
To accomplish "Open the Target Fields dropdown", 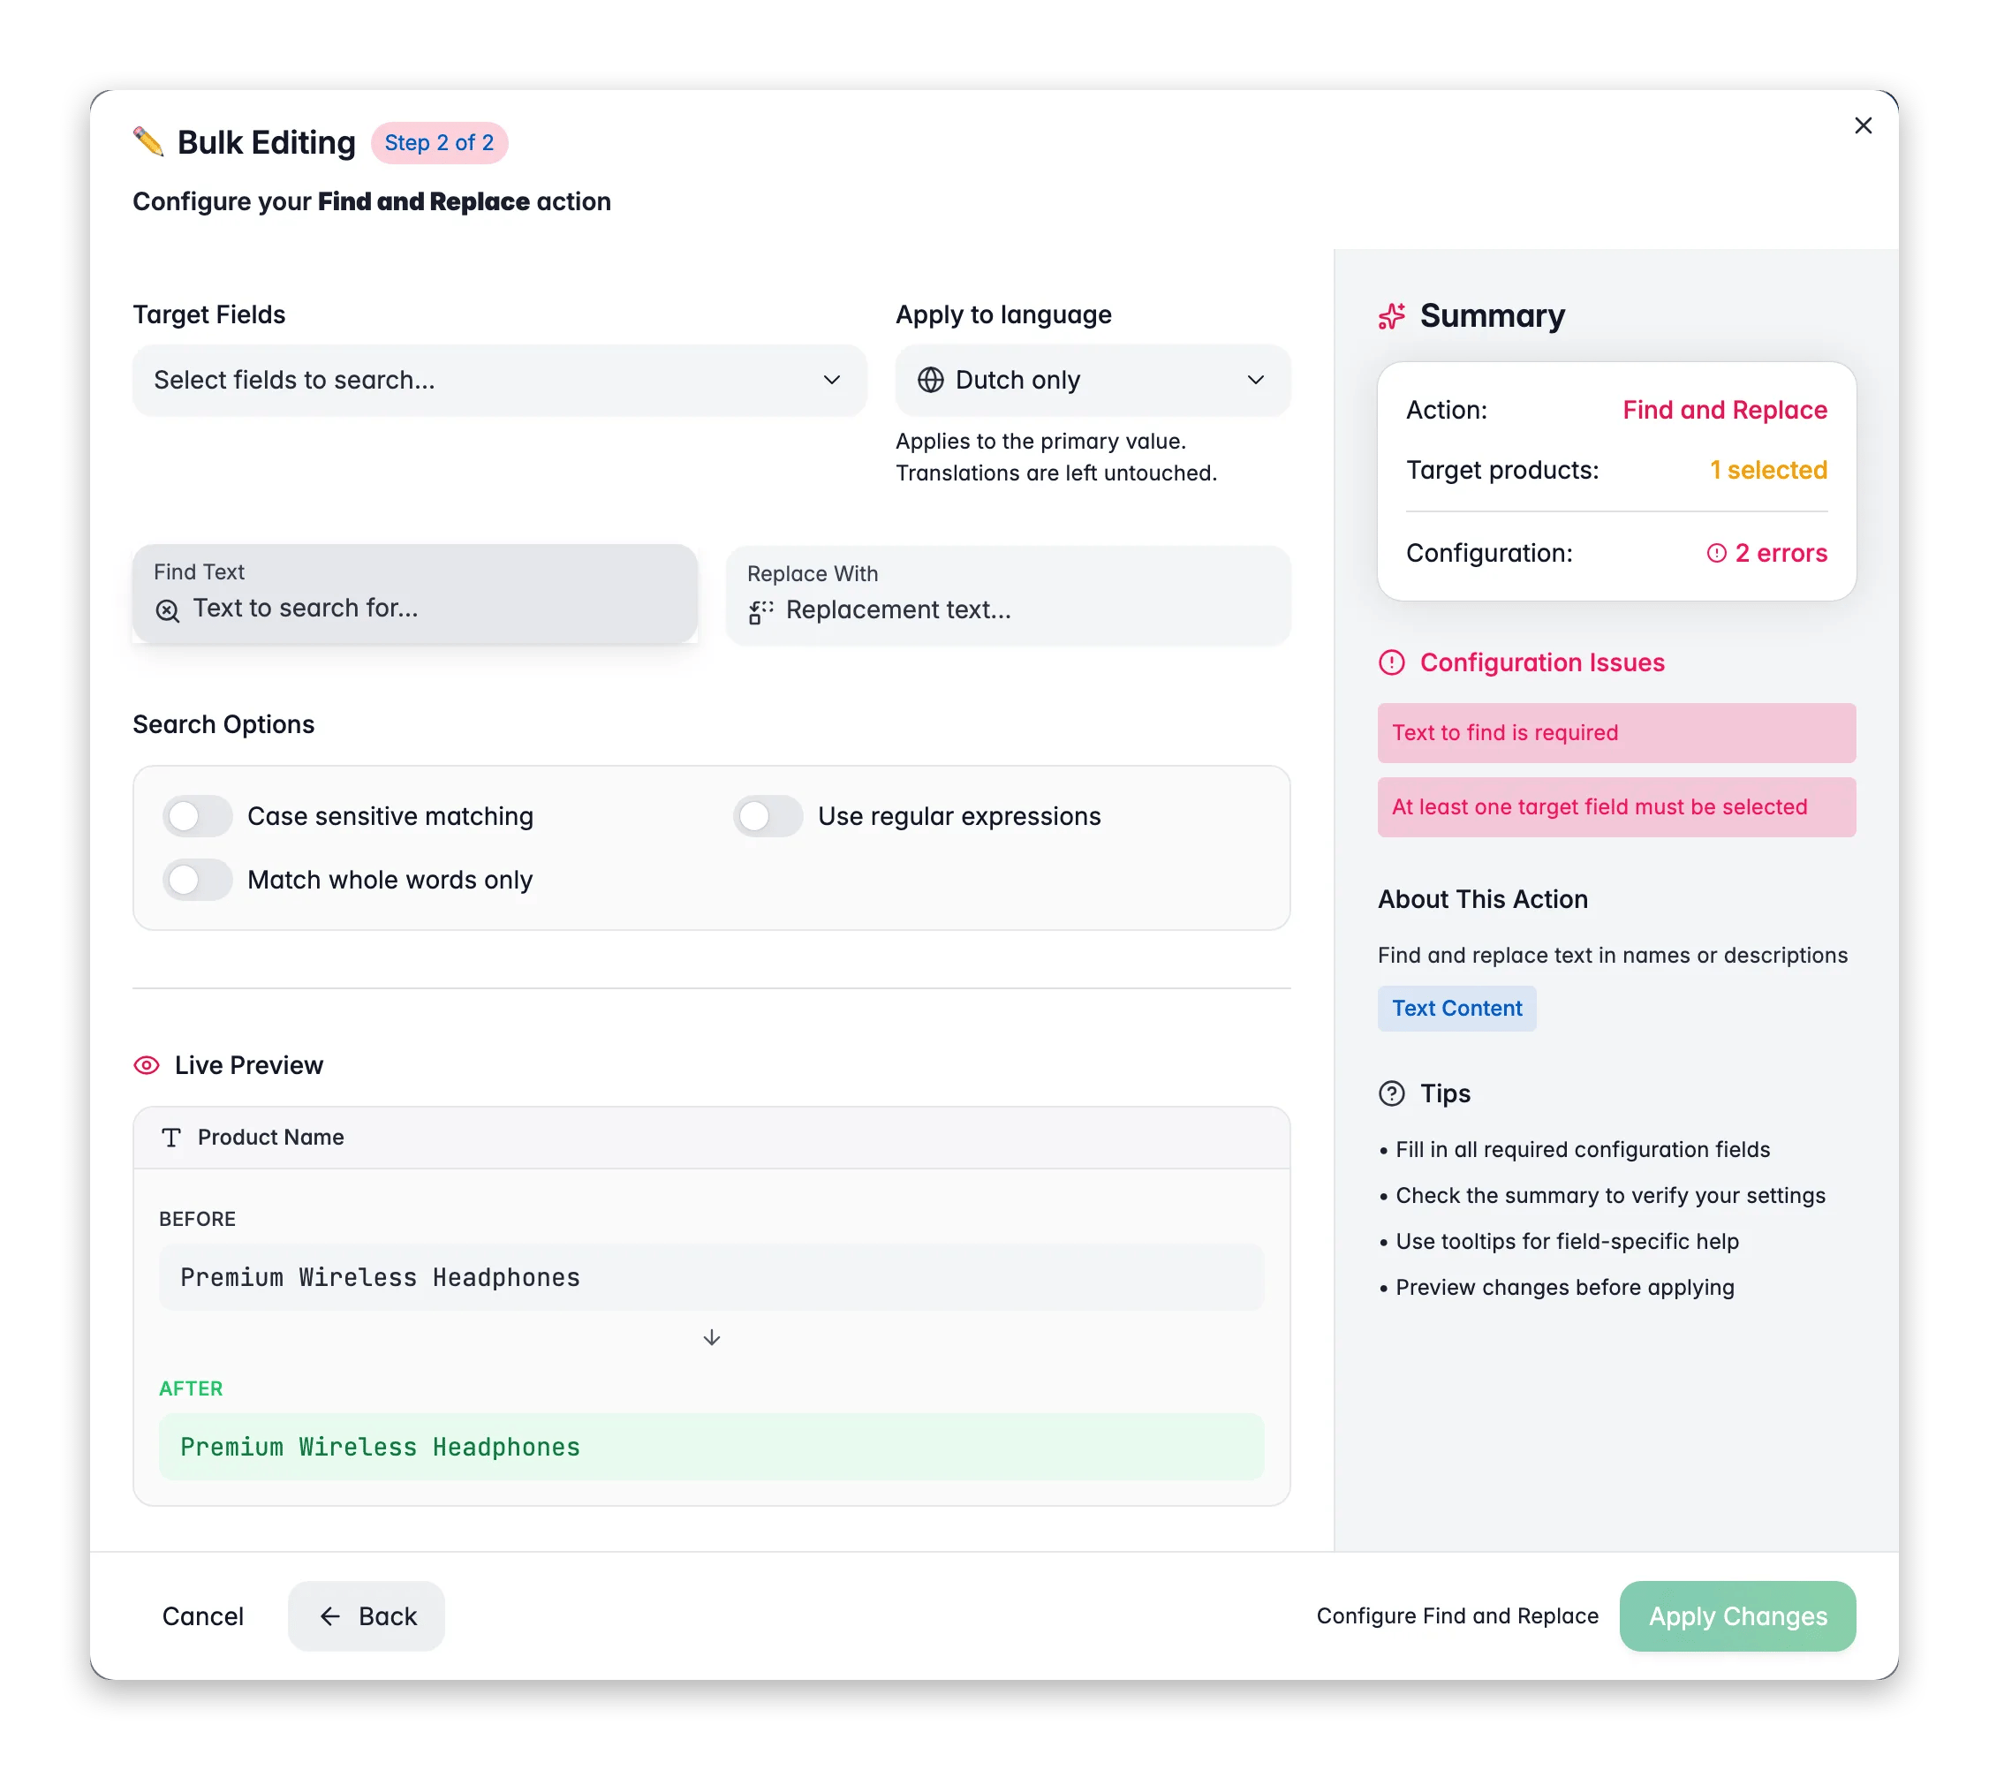I will [499, 380].
